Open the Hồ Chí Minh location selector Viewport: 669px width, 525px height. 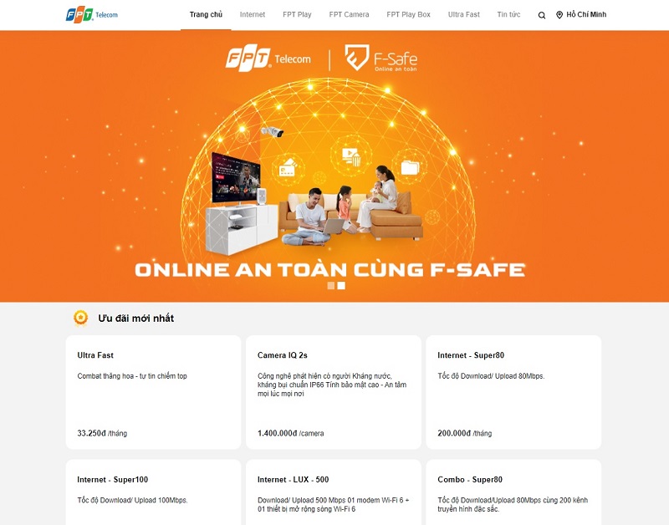click(581, 15)
